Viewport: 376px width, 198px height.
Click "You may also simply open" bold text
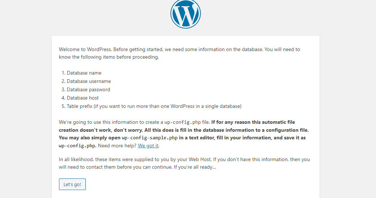(89, 138)
